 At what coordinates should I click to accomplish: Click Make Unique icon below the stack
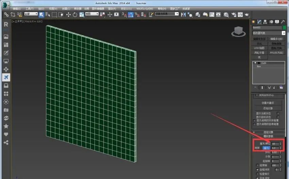tap(269, 88)
